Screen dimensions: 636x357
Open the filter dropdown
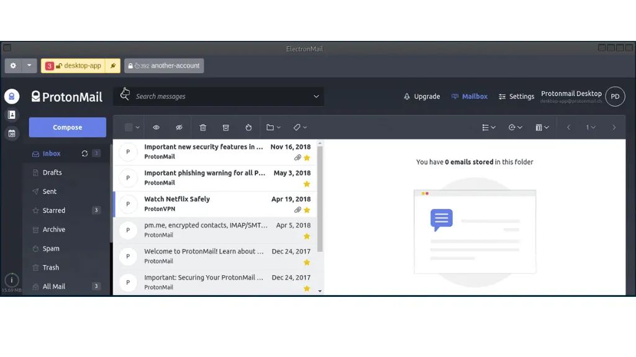point(515,127)
